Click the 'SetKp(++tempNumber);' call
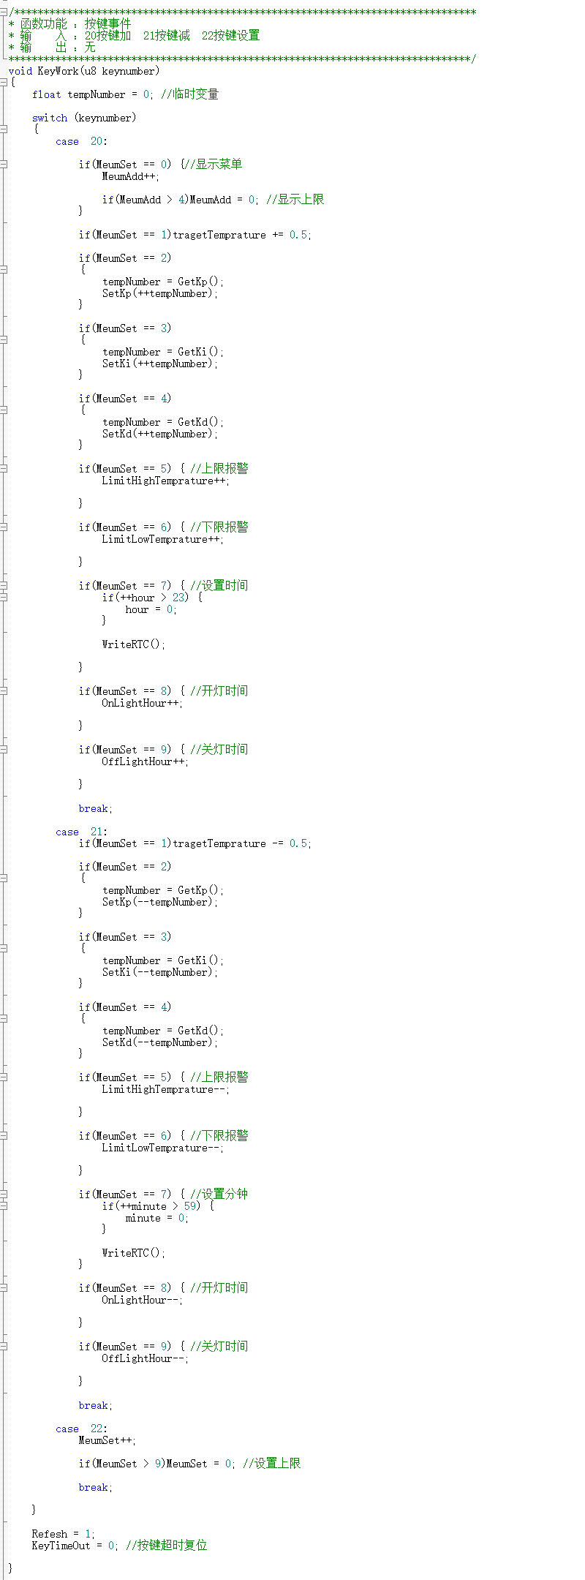The height and width of the screenshot is (1580, 585). coord(160,293)
